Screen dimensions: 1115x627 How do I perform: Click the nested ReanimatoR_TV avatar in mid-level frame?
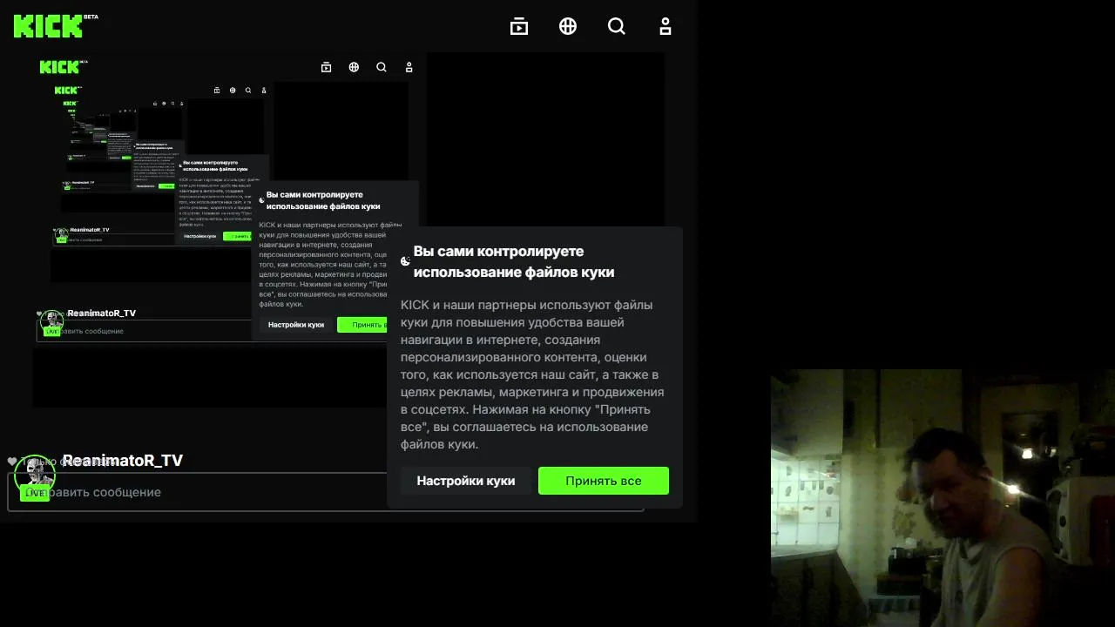(52, 322)
